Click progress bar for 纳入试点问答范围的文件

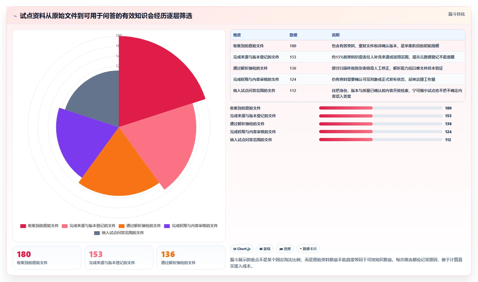click(381, 140)
